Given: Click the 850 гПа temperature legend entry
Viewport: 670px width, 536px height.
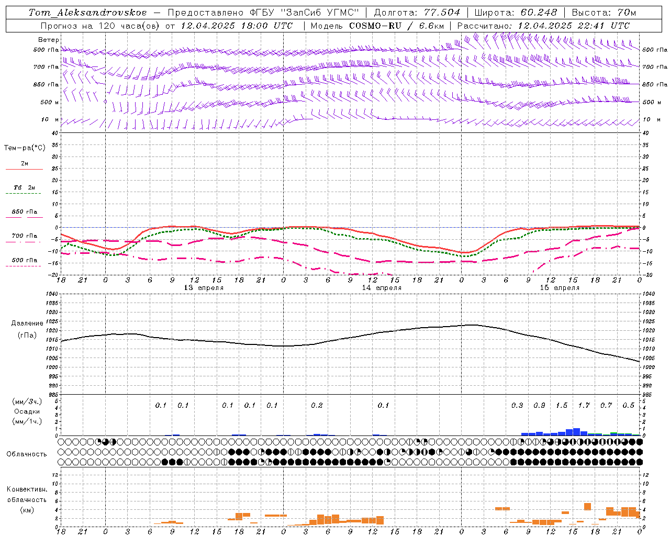Looking at the screenshot, I should (x=25, y=212).
